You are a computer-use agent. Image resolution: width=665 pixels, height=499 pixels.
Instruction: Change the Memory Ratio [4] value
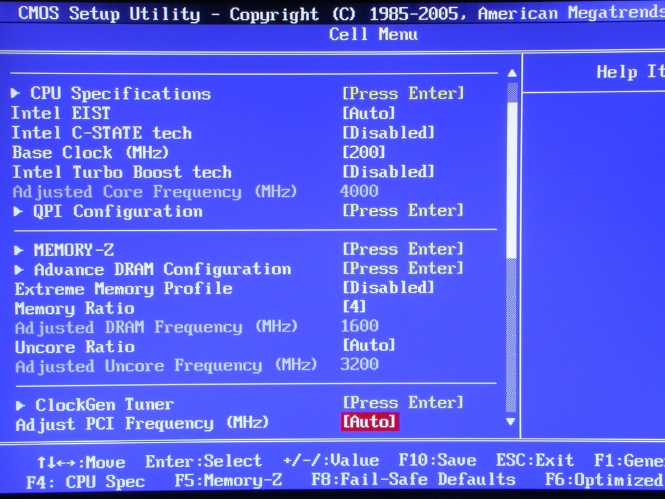(x=354, y=307)
